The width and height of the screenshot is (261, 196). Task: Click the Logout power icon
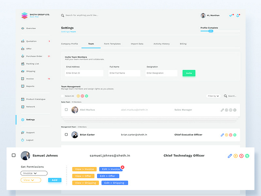point(23,140)
